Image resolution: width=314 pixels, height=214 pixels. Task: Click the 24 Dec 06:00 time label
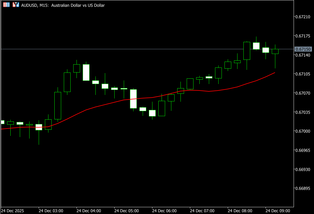click(x=164, y=211)
